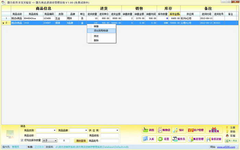
Task: Click the stock quantity value field showing 0
Action: pos(64,140)
